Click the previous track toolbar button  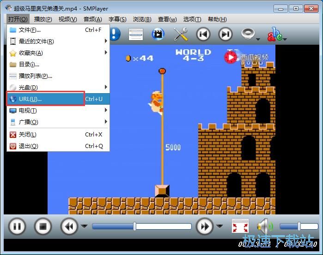point(203,34)
